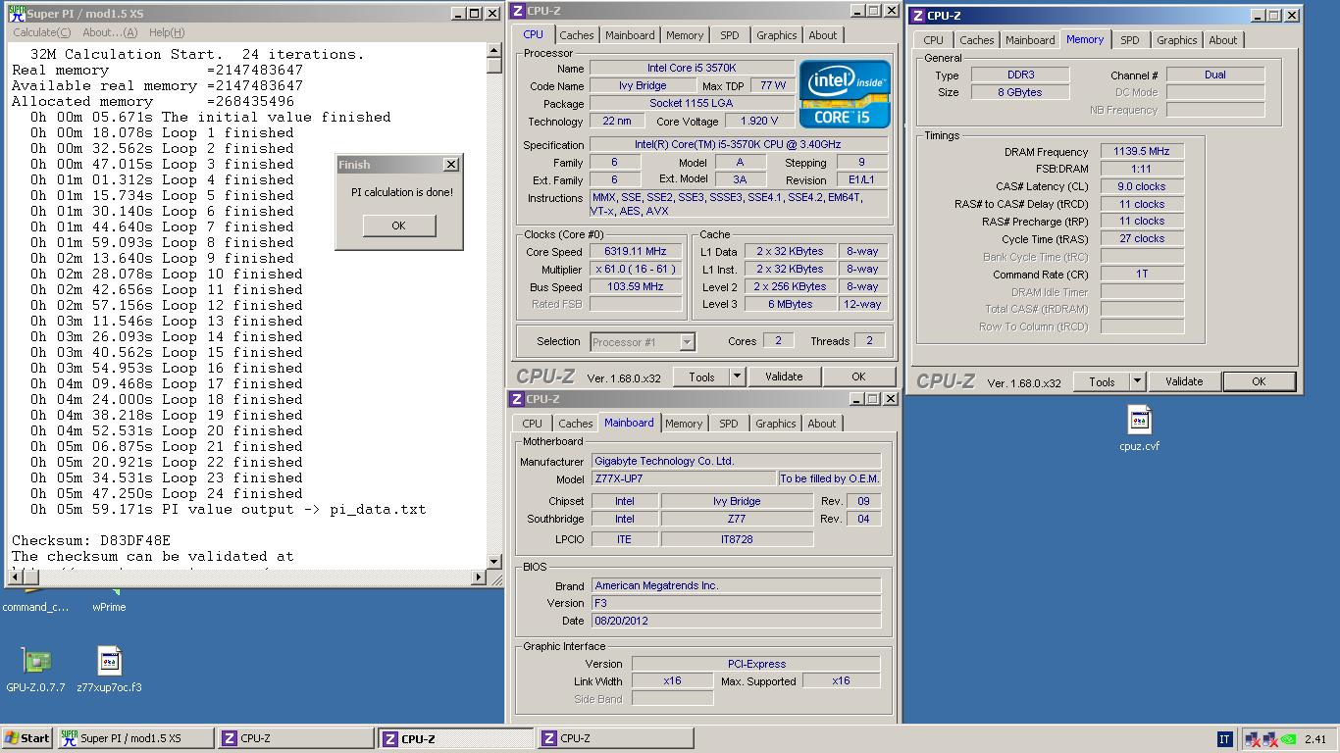The width and height of the screenshot is (1340, 753).
Task: Click the Size 8 GBytes value
Action: (1020, 92)
